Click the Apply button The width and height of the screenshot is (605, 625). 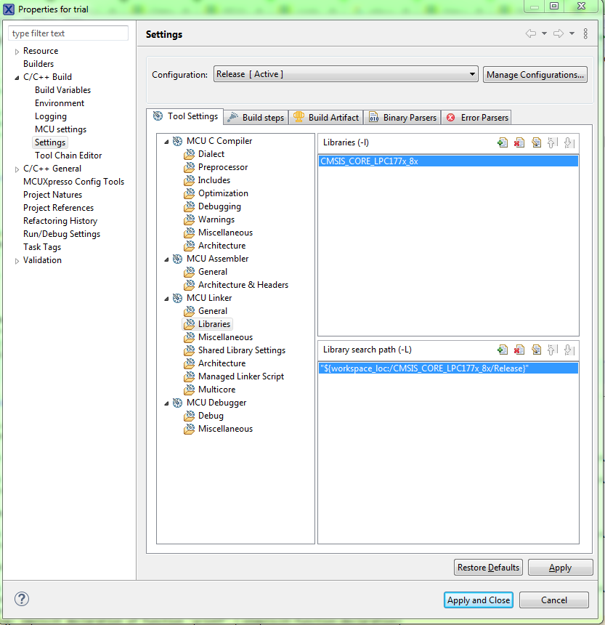561,567
